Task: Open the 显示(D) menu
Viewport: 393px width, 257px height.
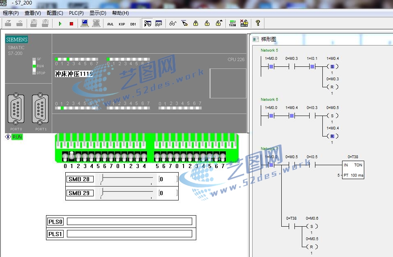Action: point(98,13)
